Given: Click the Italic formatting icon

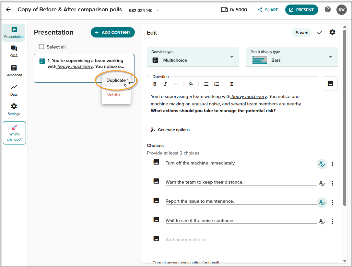Looking at the screenshot, I should (x=165, y=84).
